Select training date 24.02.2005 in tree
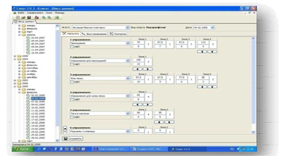Image resolution: width=285 pixels, height=156 pixels. (x=38, y=132)
